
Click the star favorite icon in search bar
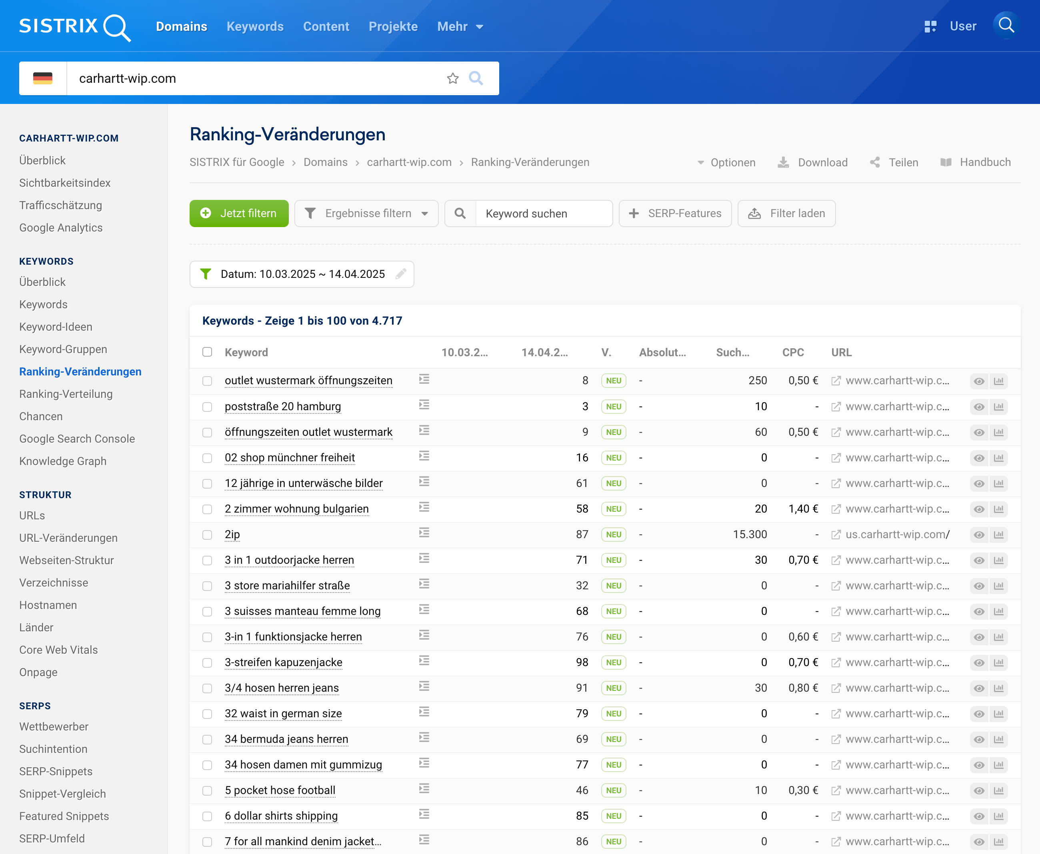pyautogui.click(x=452, y=78)
